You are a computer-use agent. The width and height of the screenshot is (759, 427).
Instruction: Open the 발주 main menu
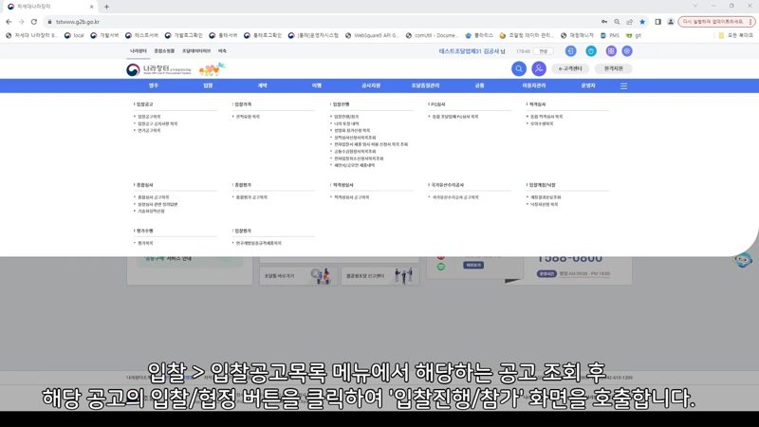coord(154,85)
